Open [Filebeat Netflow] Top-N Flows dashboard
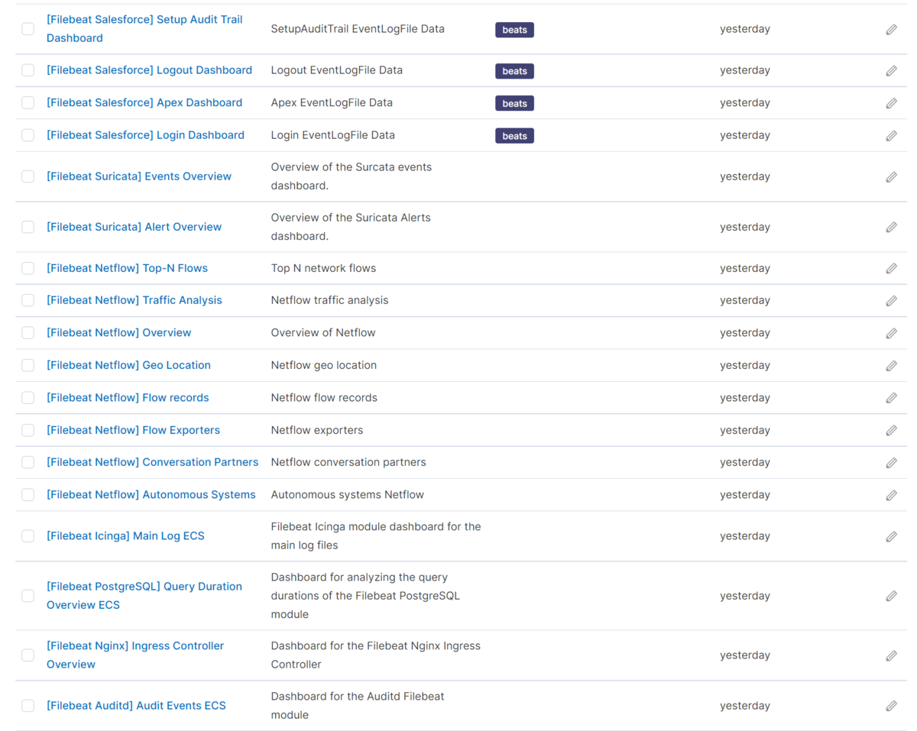 pyautogui.click(x=127, y=268)
